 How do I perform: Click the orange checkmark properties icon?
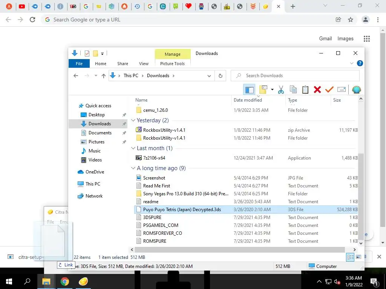[x=329, y=90]
